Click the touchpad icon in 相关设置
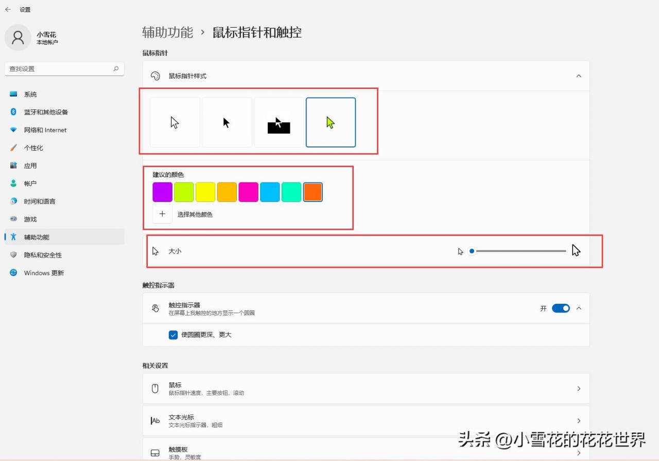Viewport: 659px width, 461px height. tap(155, 453)
